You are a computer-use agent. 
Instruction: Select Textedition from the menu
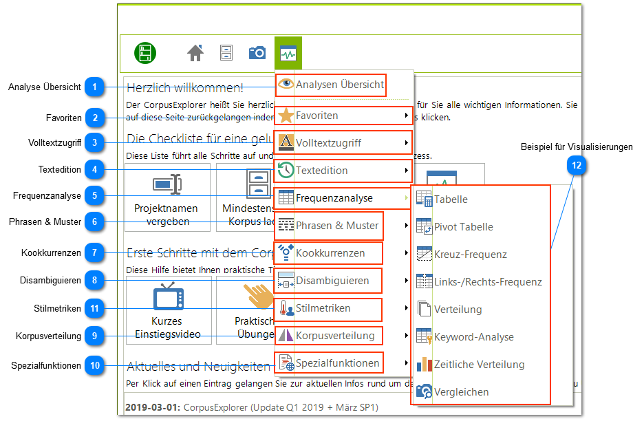tap(343, 171)
